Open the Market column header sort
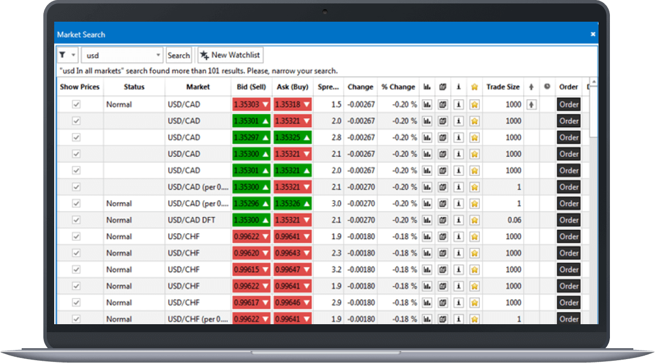 click(x=198, y=87)
